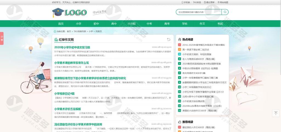Open 最近更新 in the top bar
Image resolution: width=281 pixels, height=132 pixels.
[209, 2]
